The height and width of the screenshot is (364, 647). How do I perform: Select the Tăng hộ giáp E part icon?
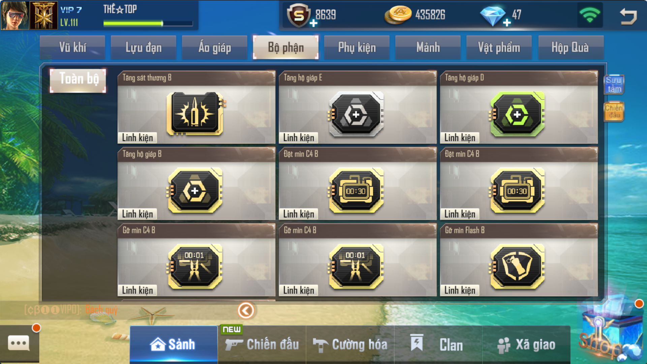click(x=356, y=114)
